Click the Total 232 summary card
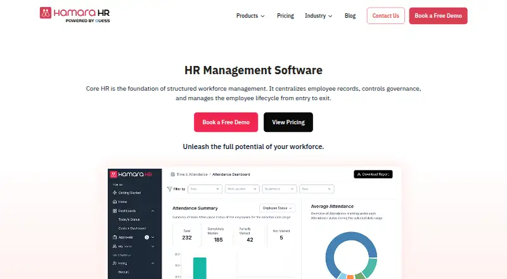The height and width of the screenshot is (279, 507). [187, 235]
